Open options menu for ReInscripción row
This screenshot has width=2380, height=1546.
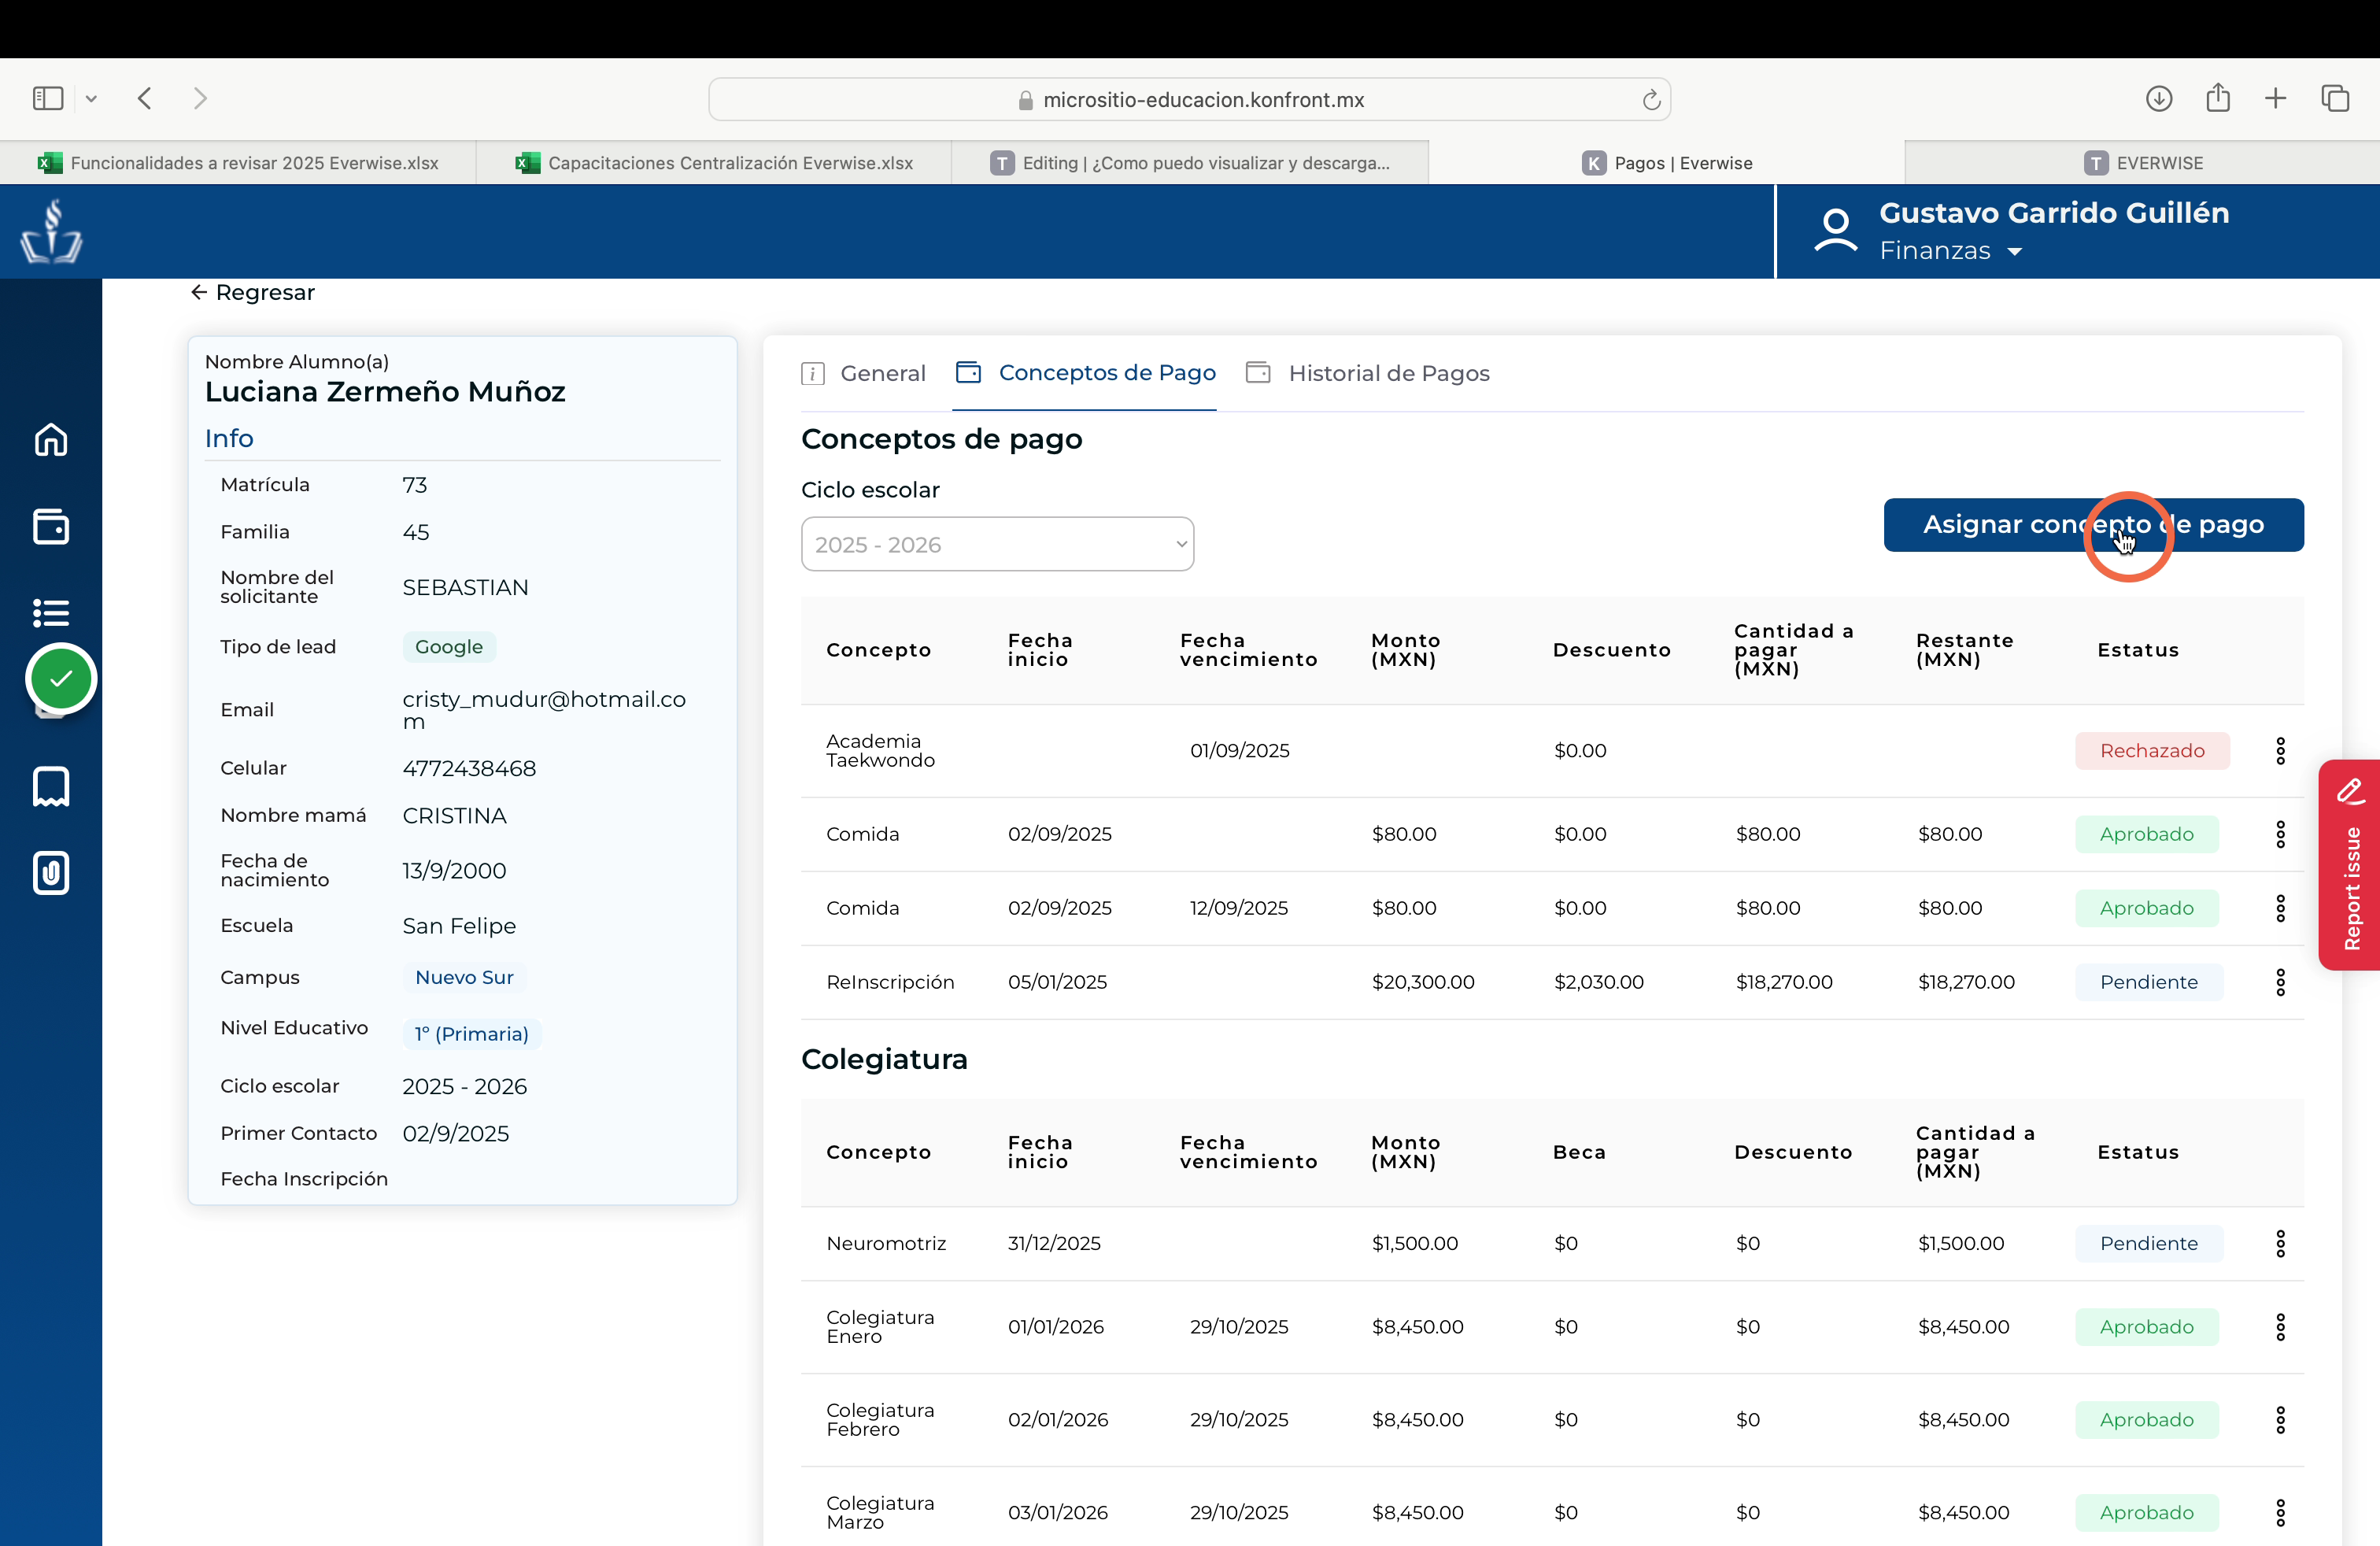tap(2280, 982)
